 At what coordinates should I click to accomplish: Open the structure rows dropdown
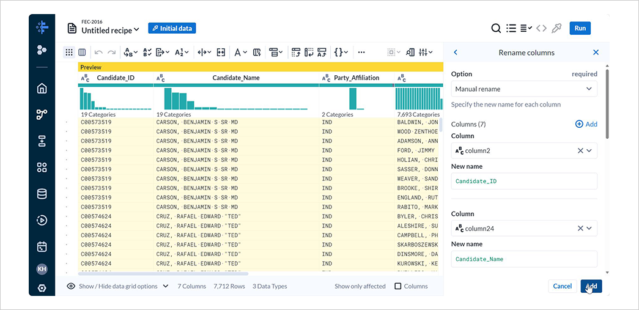(x=276, y=52)
